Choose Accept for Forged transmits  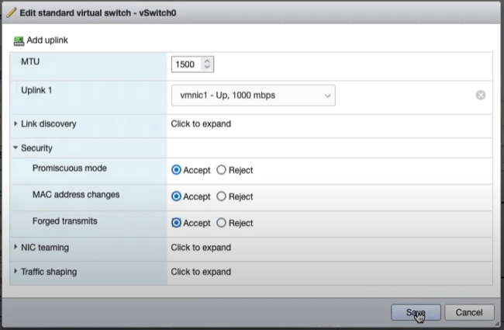(x=176, y=223)
